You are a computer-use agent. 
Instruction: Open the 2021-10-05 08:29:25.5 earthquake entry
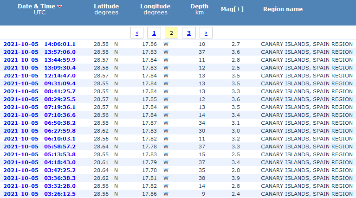point(39,99)
